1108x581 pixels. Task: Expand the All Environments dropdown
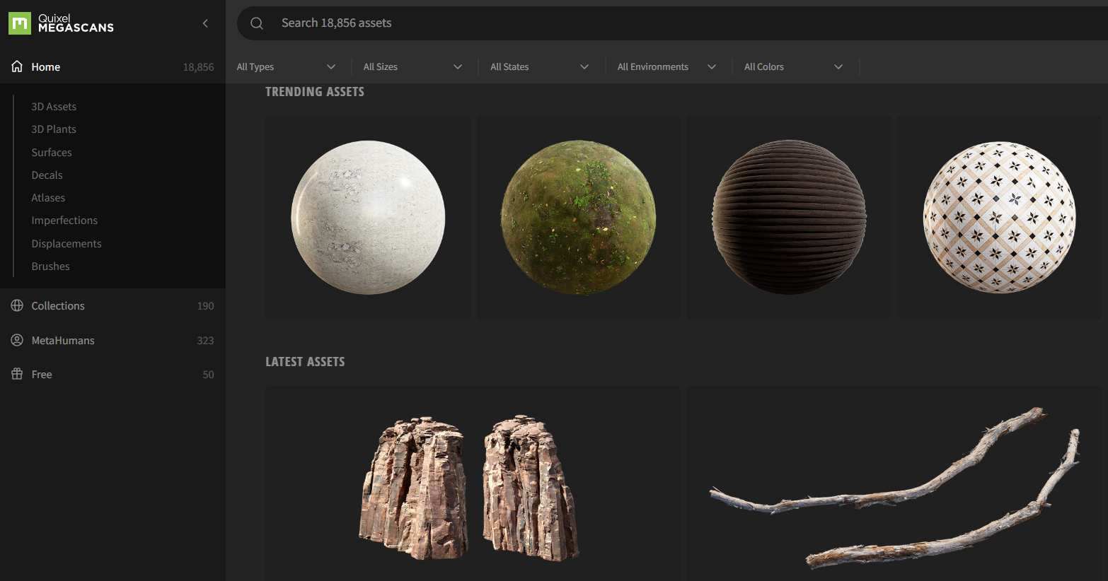[666, 66]
